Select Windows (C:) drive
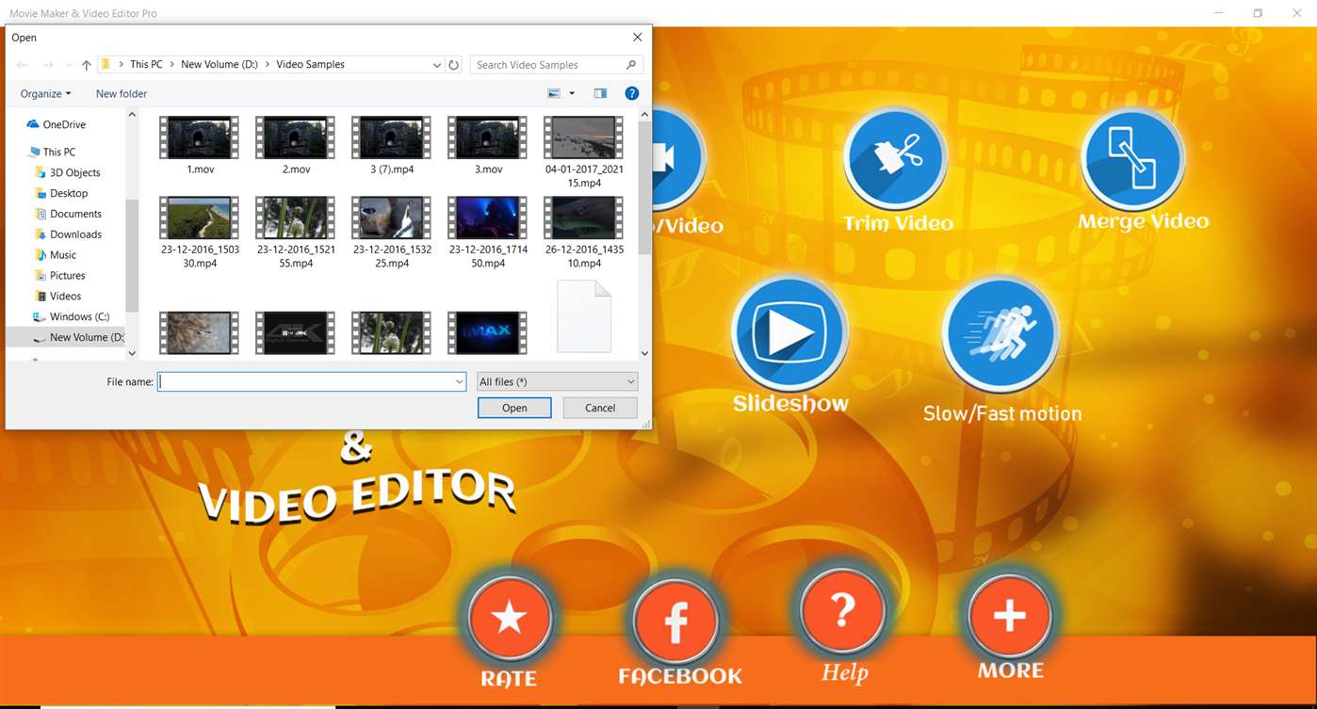1317x709 pixels. 79,317
